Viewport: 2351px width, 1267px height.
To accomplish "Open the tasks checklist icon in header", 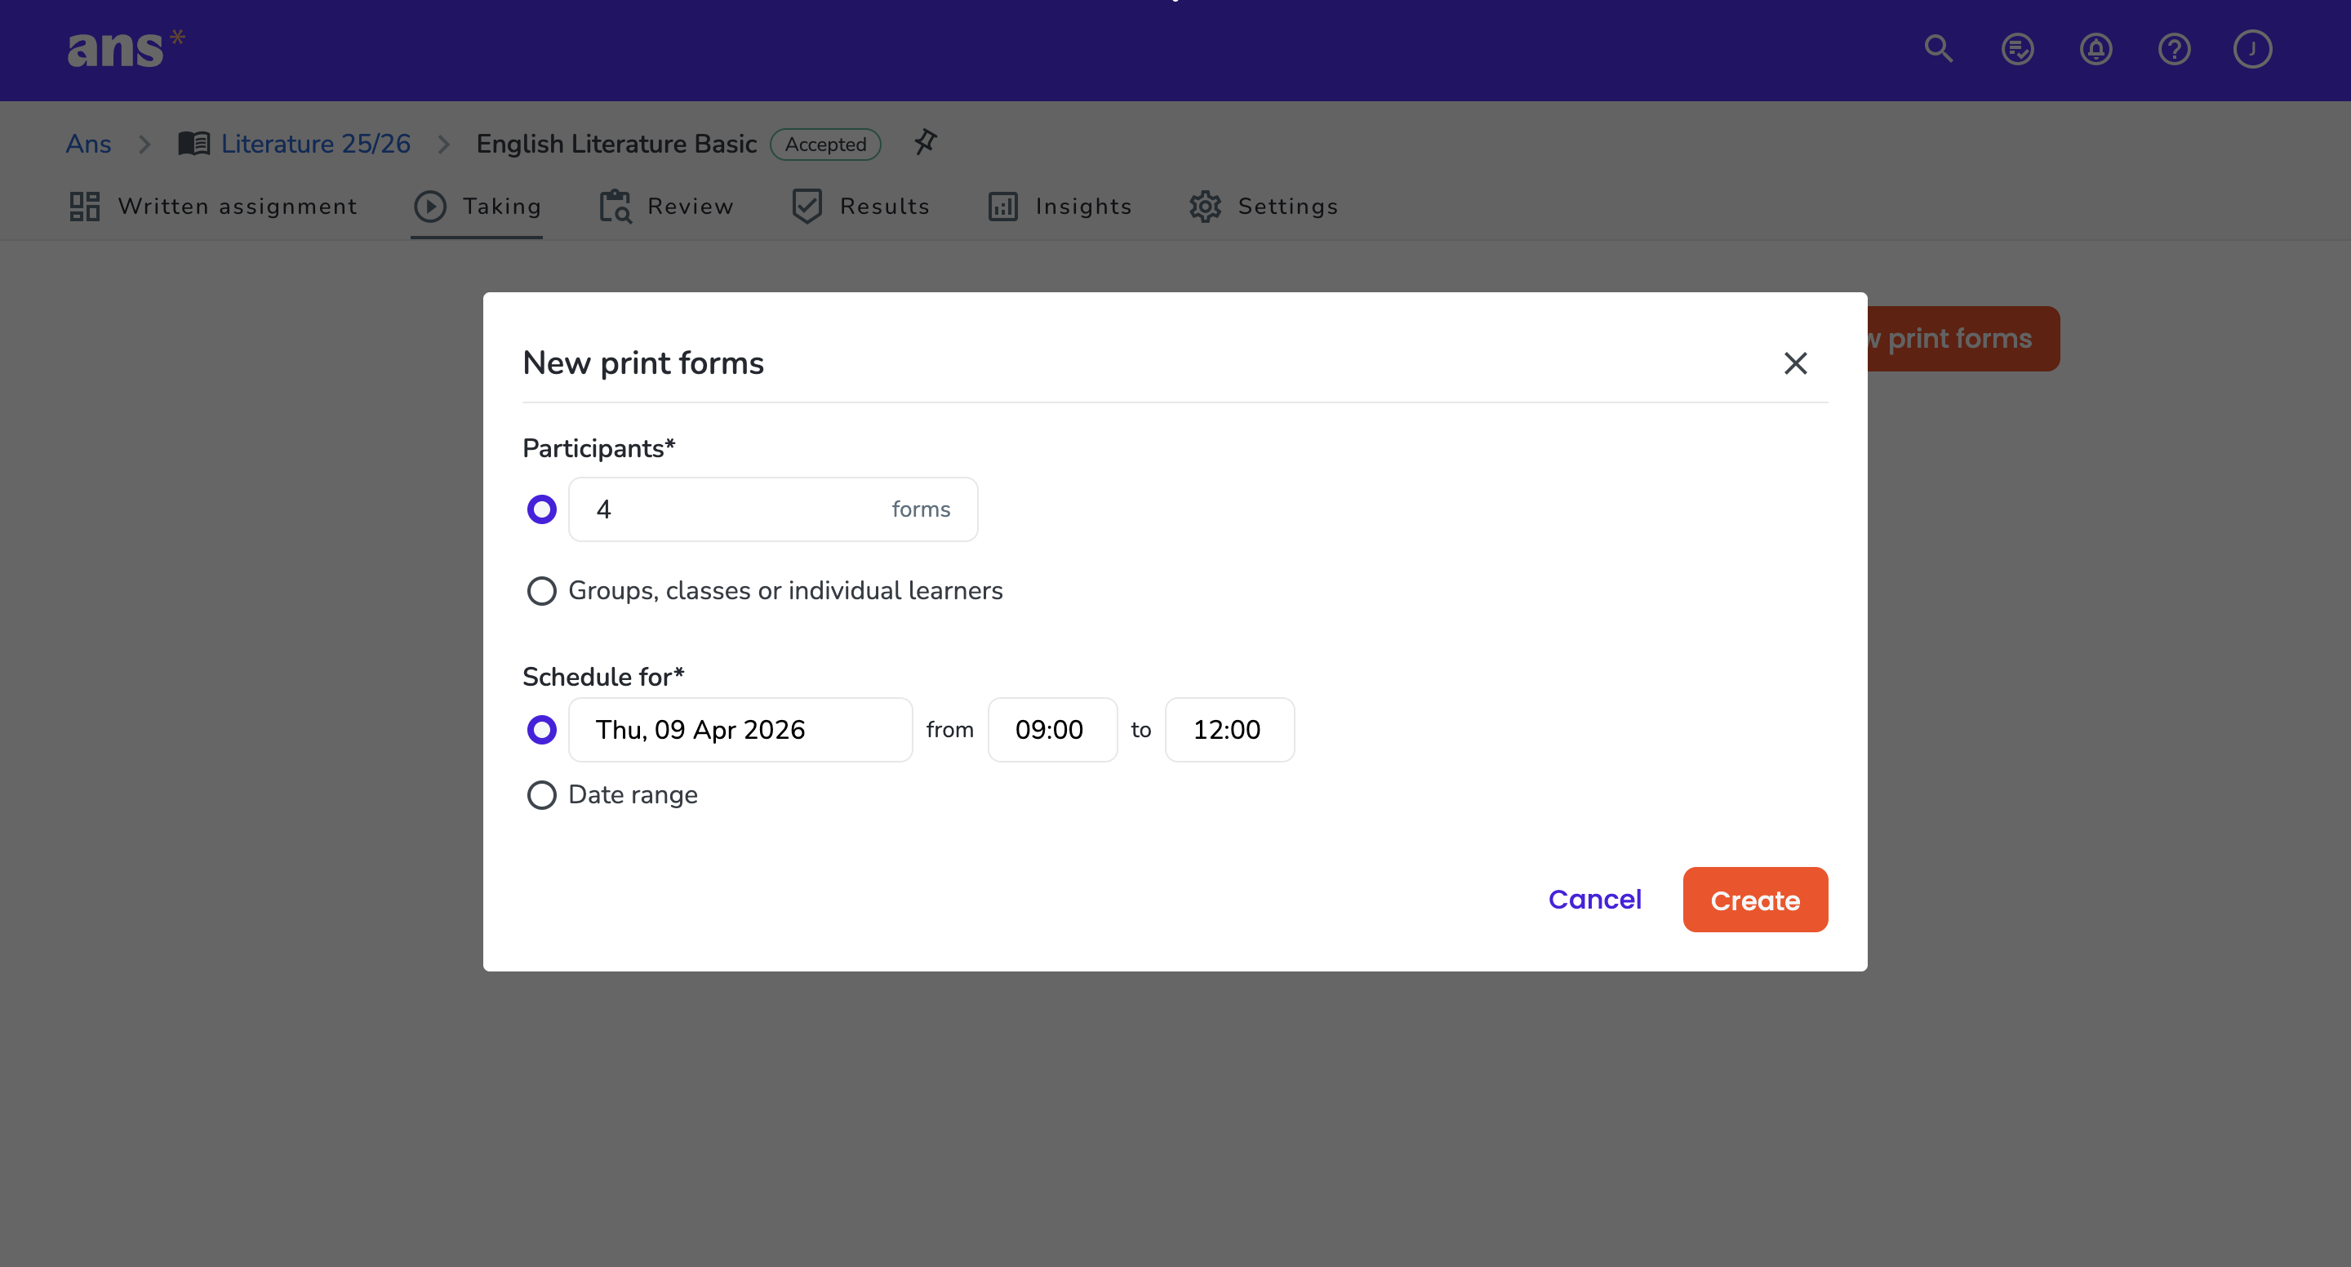I will click(x=2017, y=48).
